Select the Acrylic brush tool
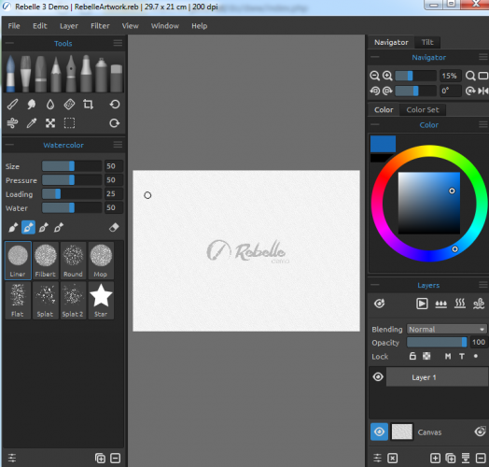Viewport: 489px width, 467px height. (25, 74)
